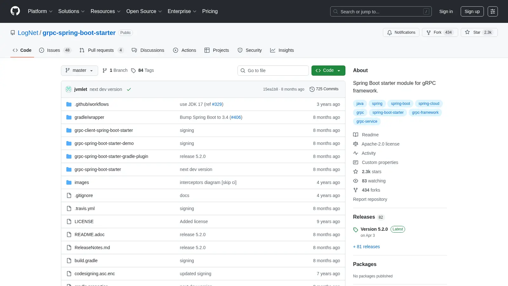Click the file icon for LICENSE
This screenshot has height=286, width=508.
[69, 221]
